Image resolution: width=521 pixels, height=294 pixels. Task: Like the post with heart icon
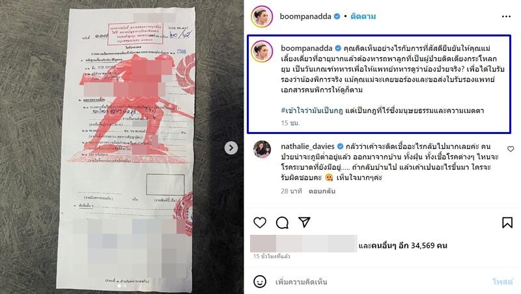[260, 222]
